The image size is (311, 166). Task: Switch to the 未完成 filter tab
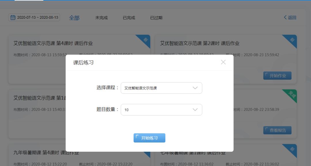[x=101, y=17]
